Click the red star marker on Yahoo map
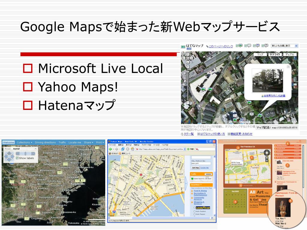 tap(141, 175)
